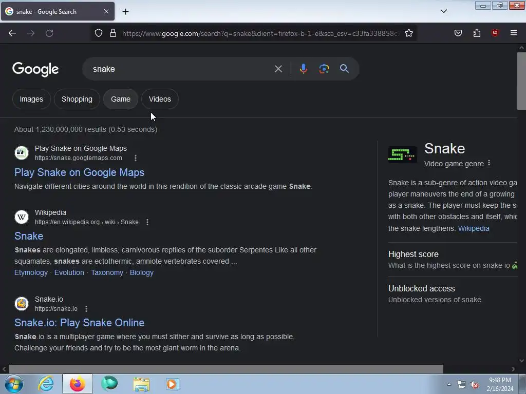This screenshot has height=394, width=526.
Task: Click the Snake game thumbnail image
Action: pyautogui.click(x=402, y=154)
